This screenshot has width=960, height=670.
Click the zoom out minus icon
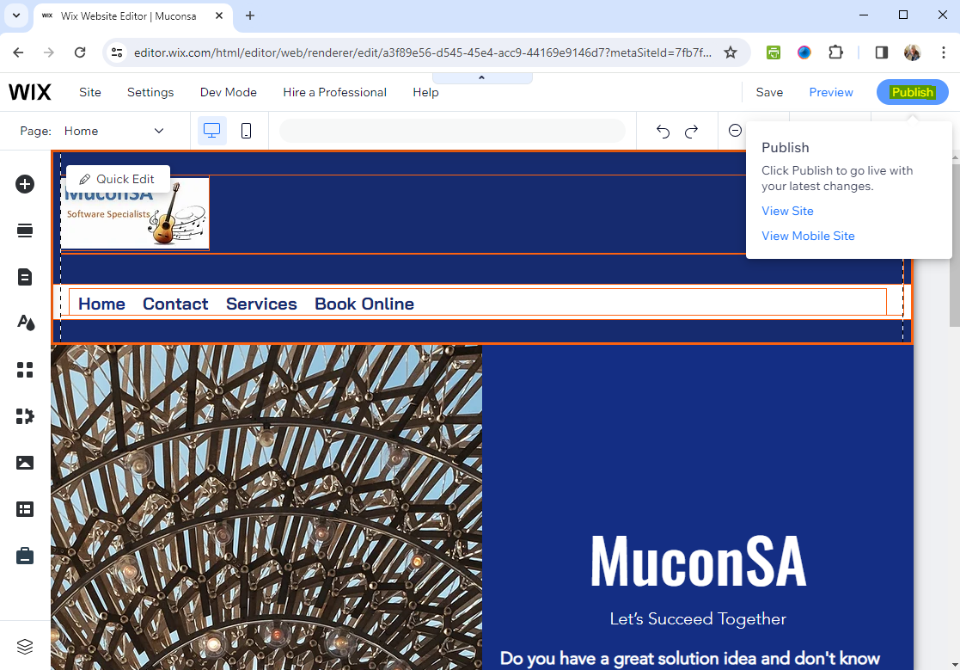coord(736,131)
